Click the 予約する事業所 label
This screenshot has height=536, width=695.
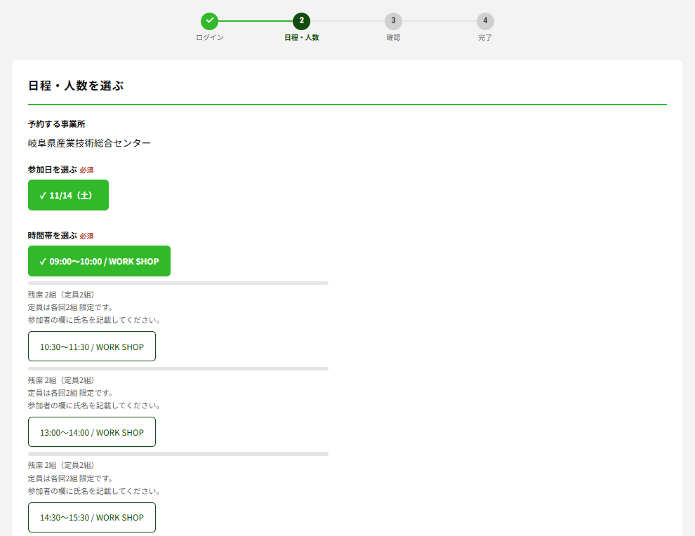tap(57, 124)
